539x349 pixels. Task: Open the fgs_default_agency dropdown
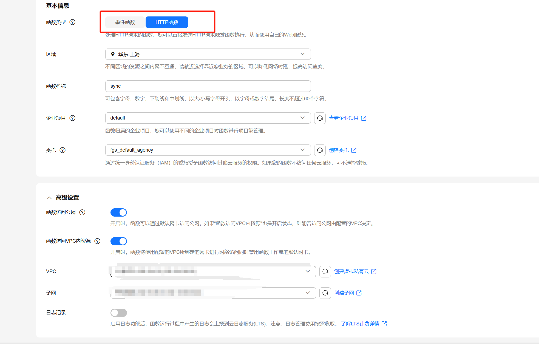[208, 150]
